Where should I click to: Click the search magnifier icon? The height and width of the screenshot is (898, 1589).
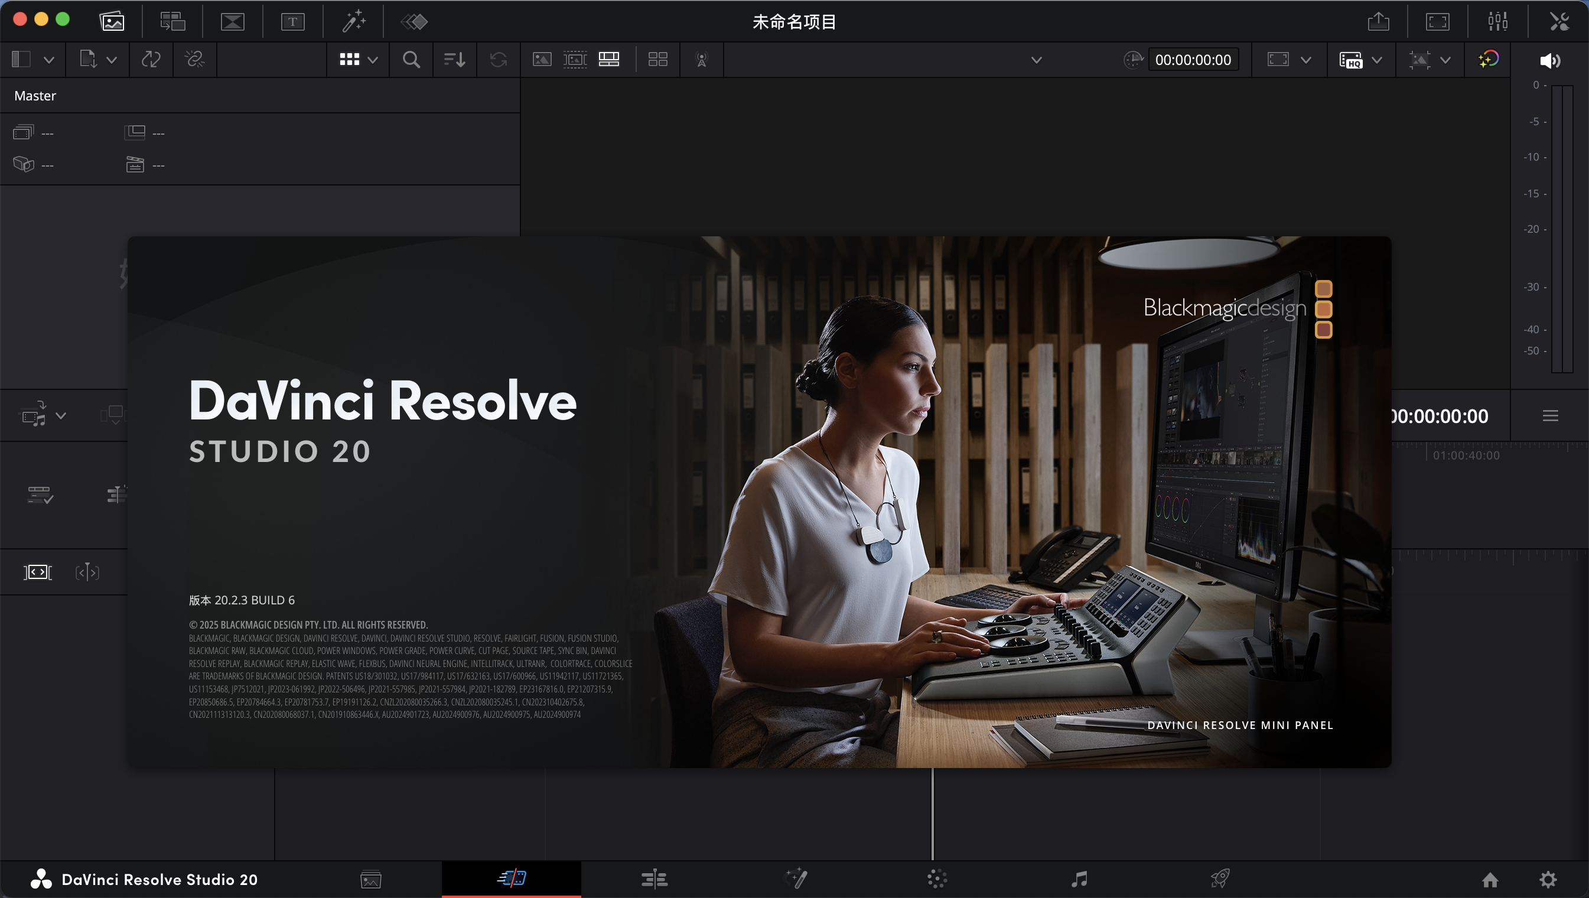(411, 60)
